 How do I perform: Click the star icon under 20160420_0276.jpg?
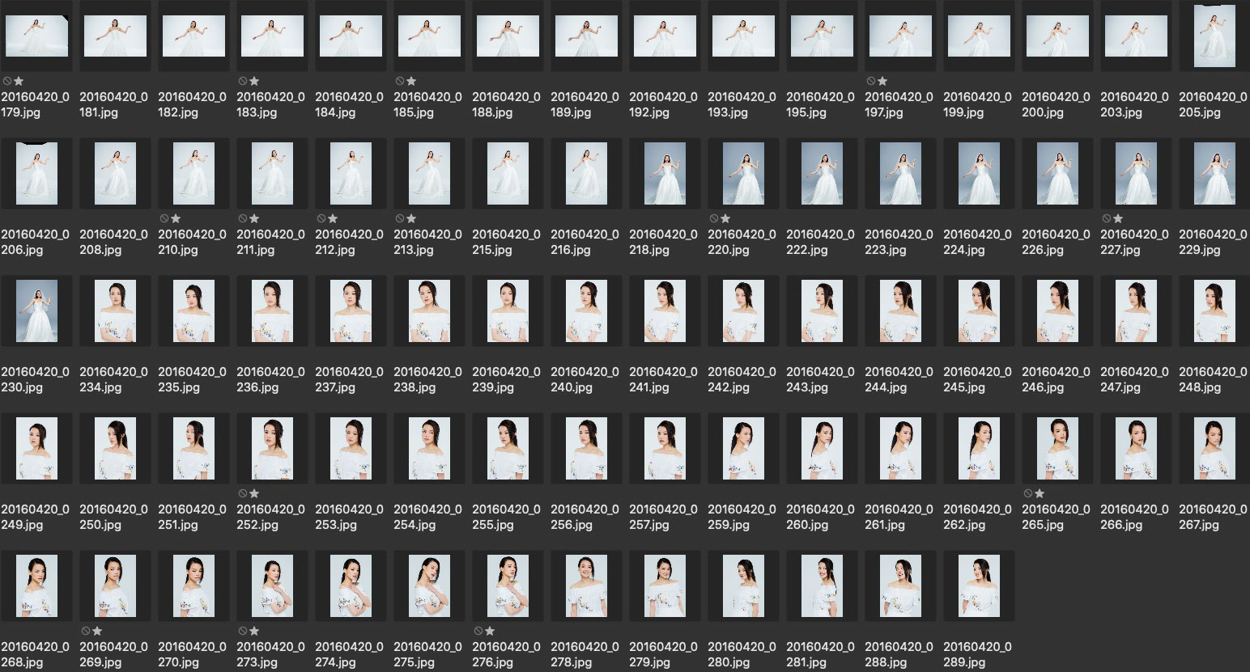(490, 631)
